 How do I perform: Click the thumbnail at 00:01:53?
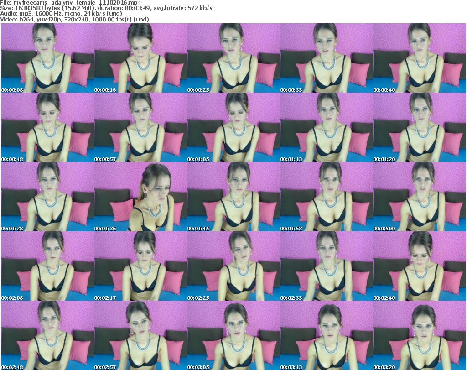pos(327,197)
